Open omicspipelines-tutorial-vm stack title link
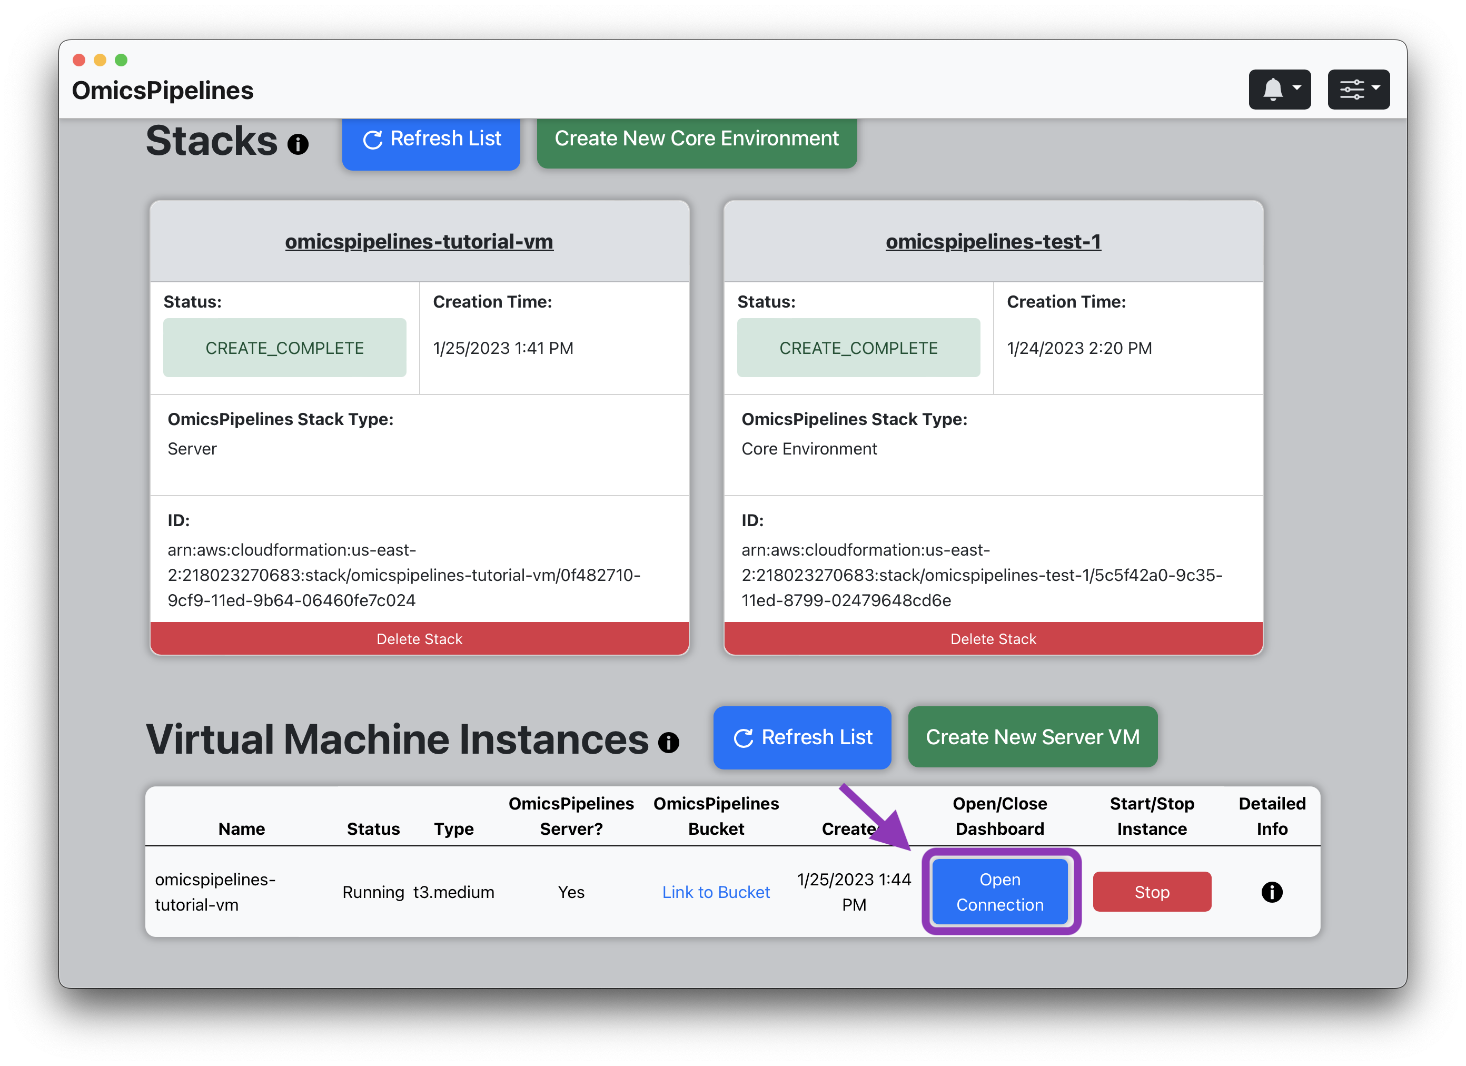 pos(419,241)
